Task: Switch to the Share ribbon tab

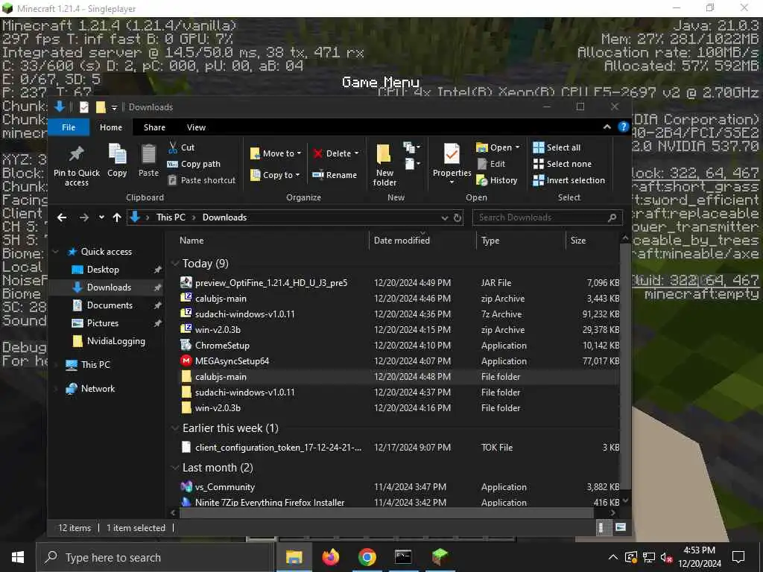Action: [x=154, y=127]
